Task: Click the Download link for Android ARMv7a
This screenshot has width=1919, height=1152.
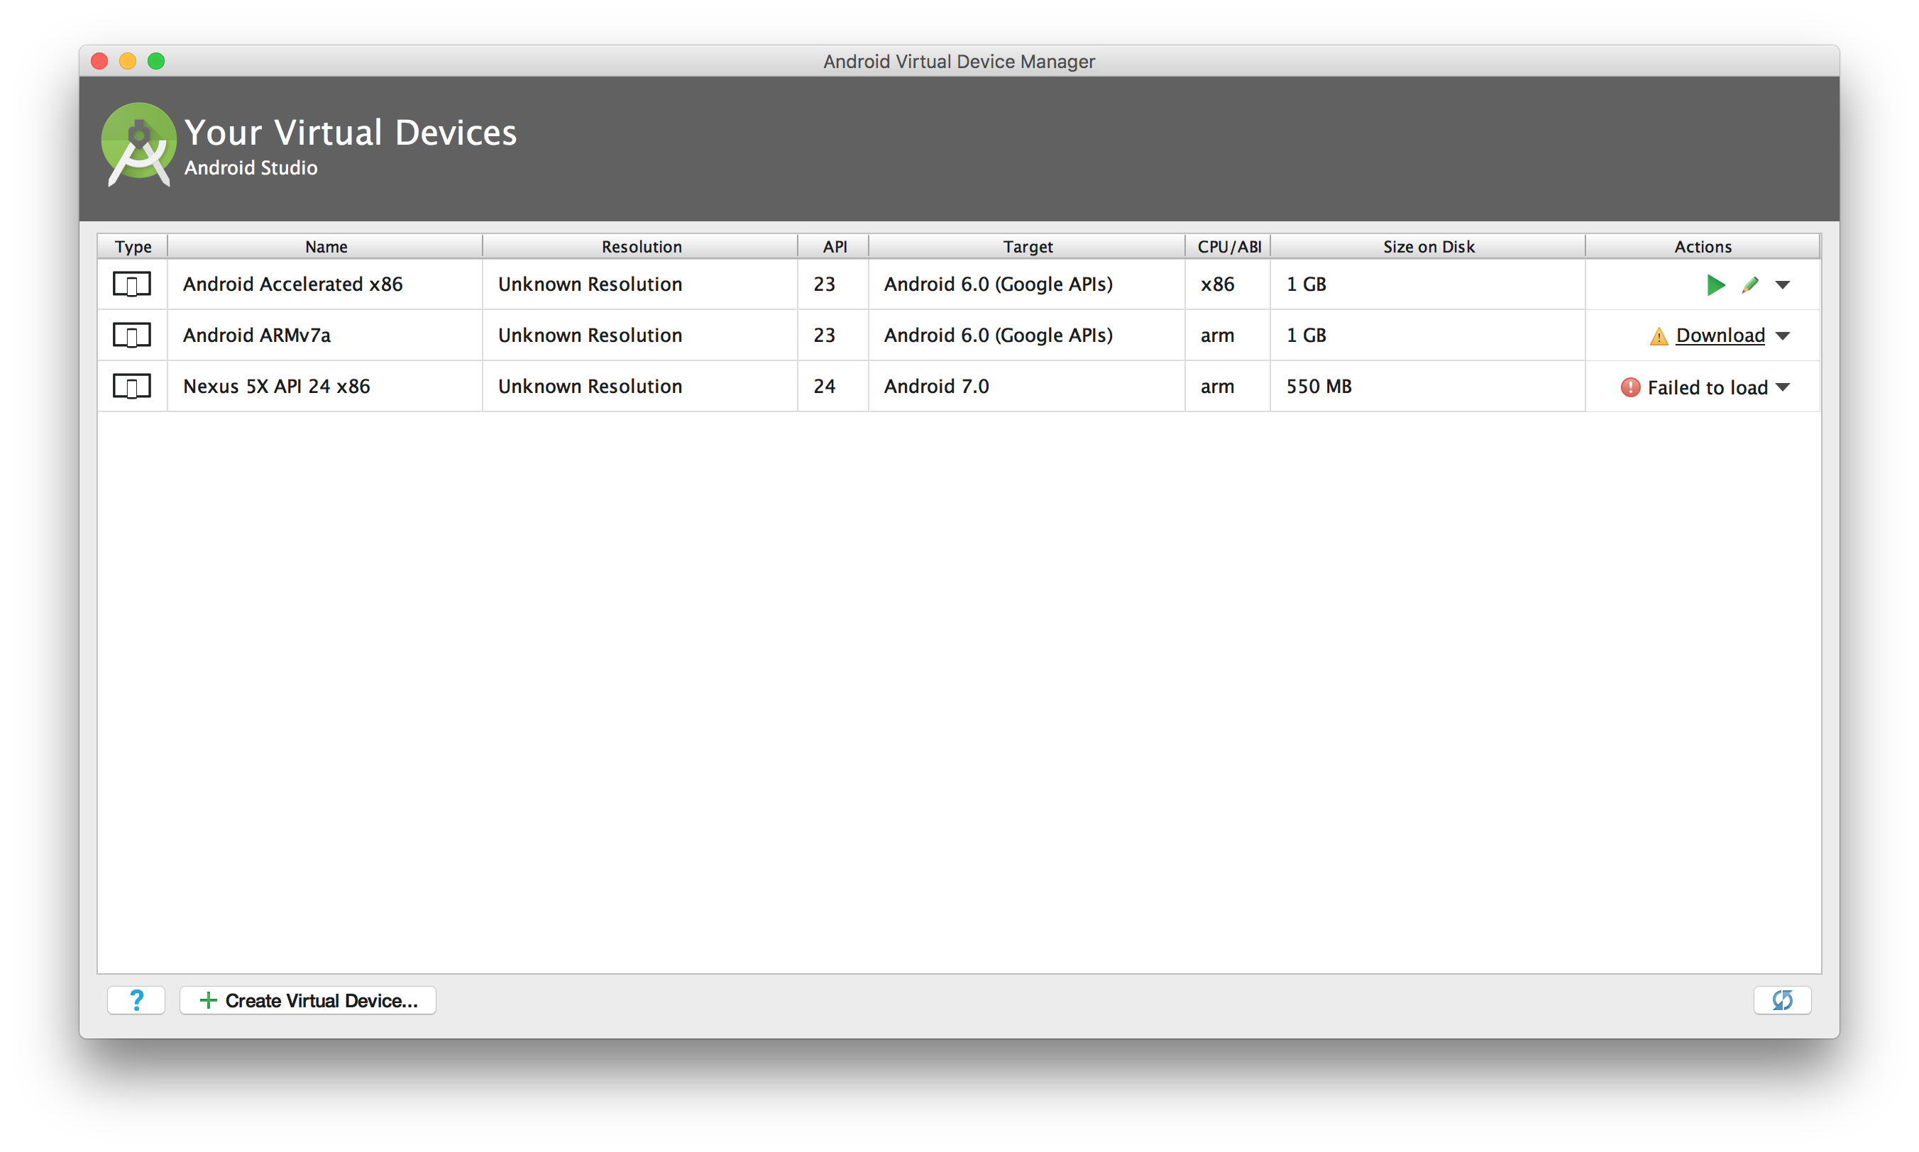Action: (x=1720, y=336)
